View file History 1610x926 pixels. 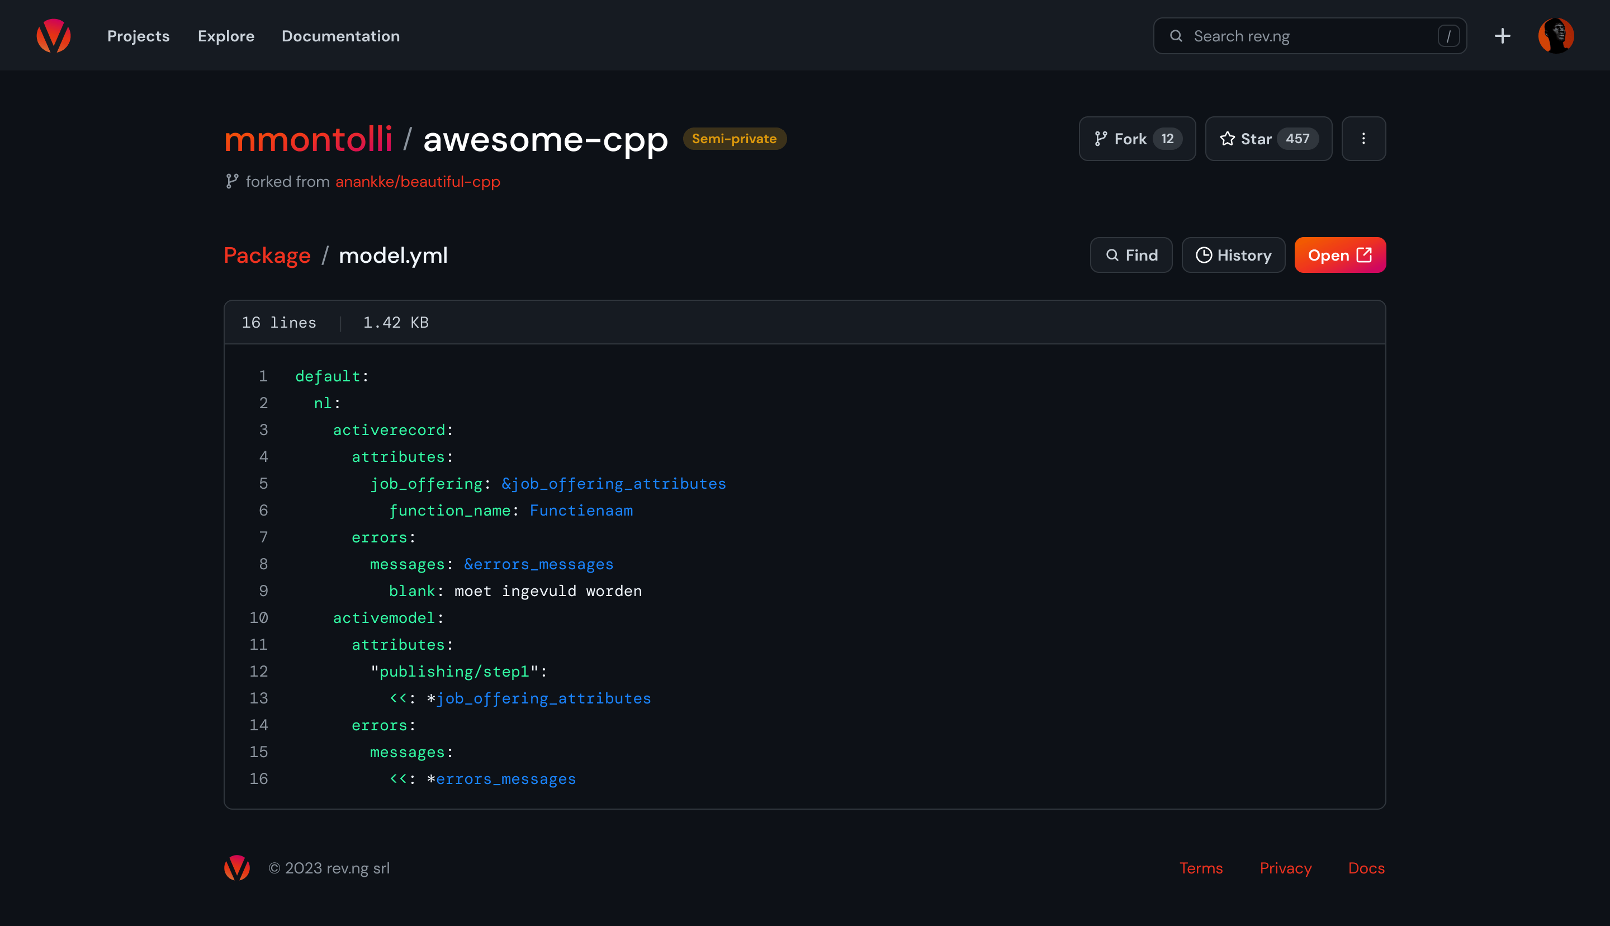(1233, 255)
